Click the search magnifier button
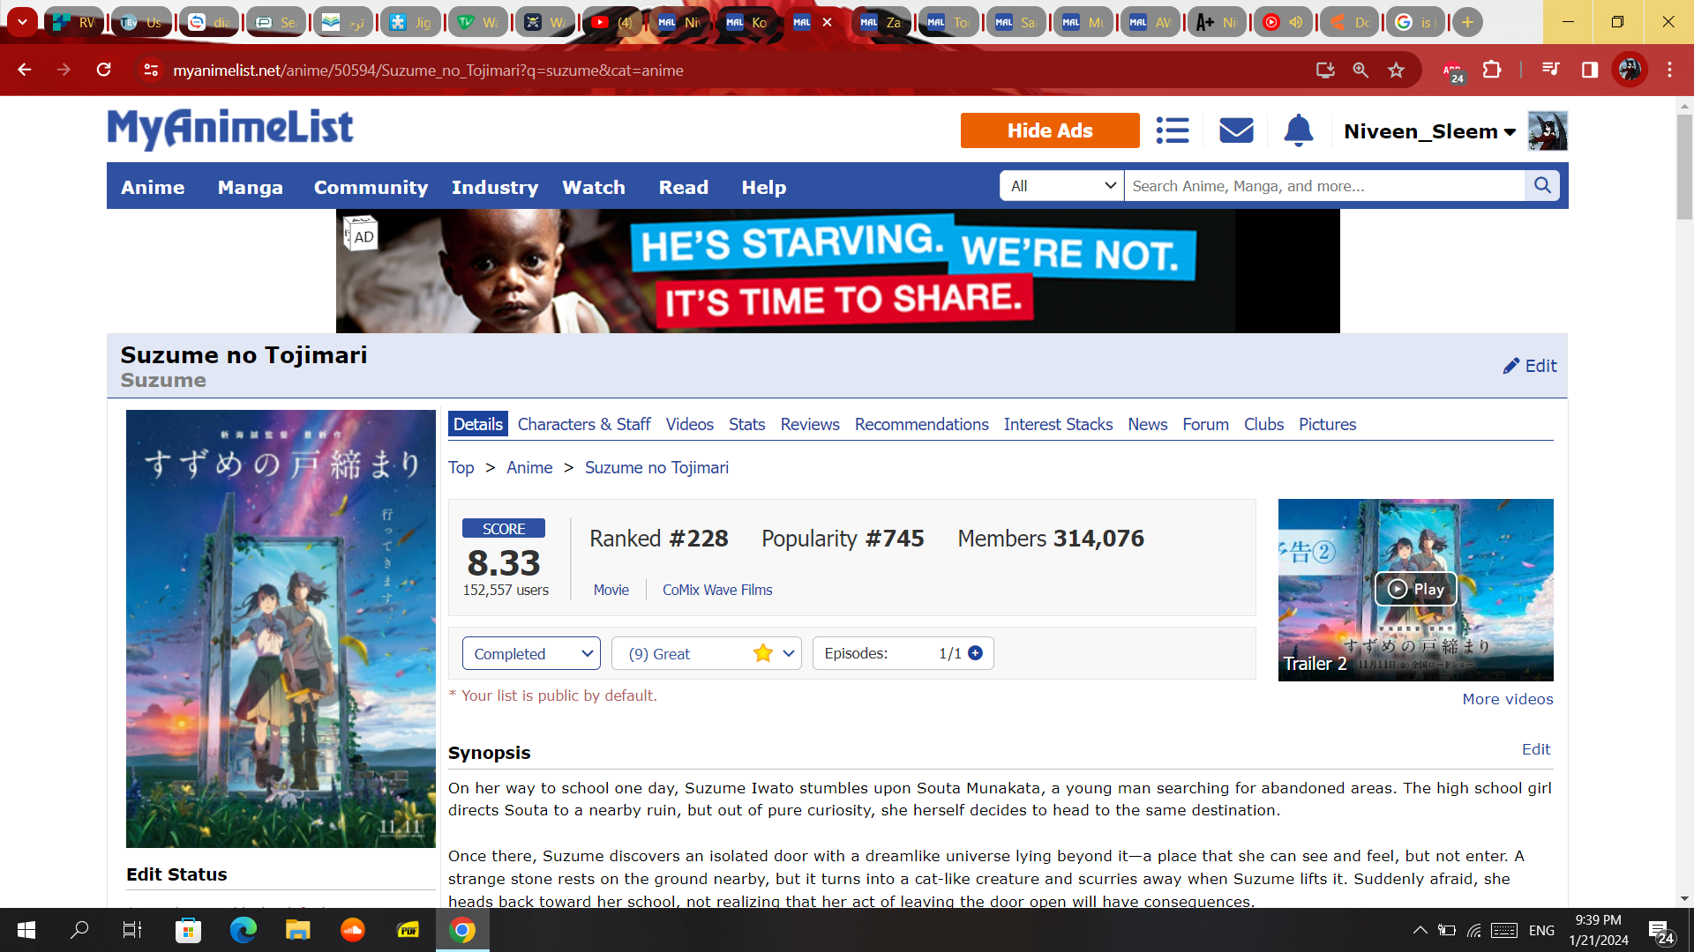 1542,185
